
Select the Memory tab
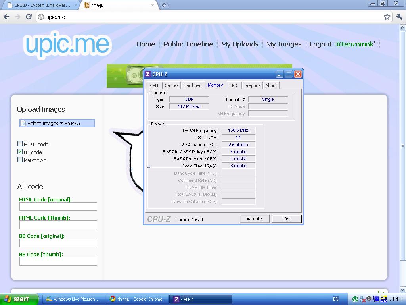click(215, 85)
